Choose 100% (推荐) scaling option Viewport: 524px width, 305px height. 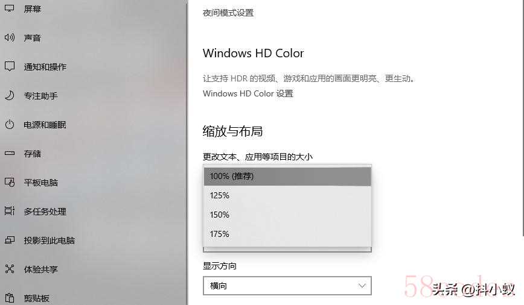coord(287,176)
